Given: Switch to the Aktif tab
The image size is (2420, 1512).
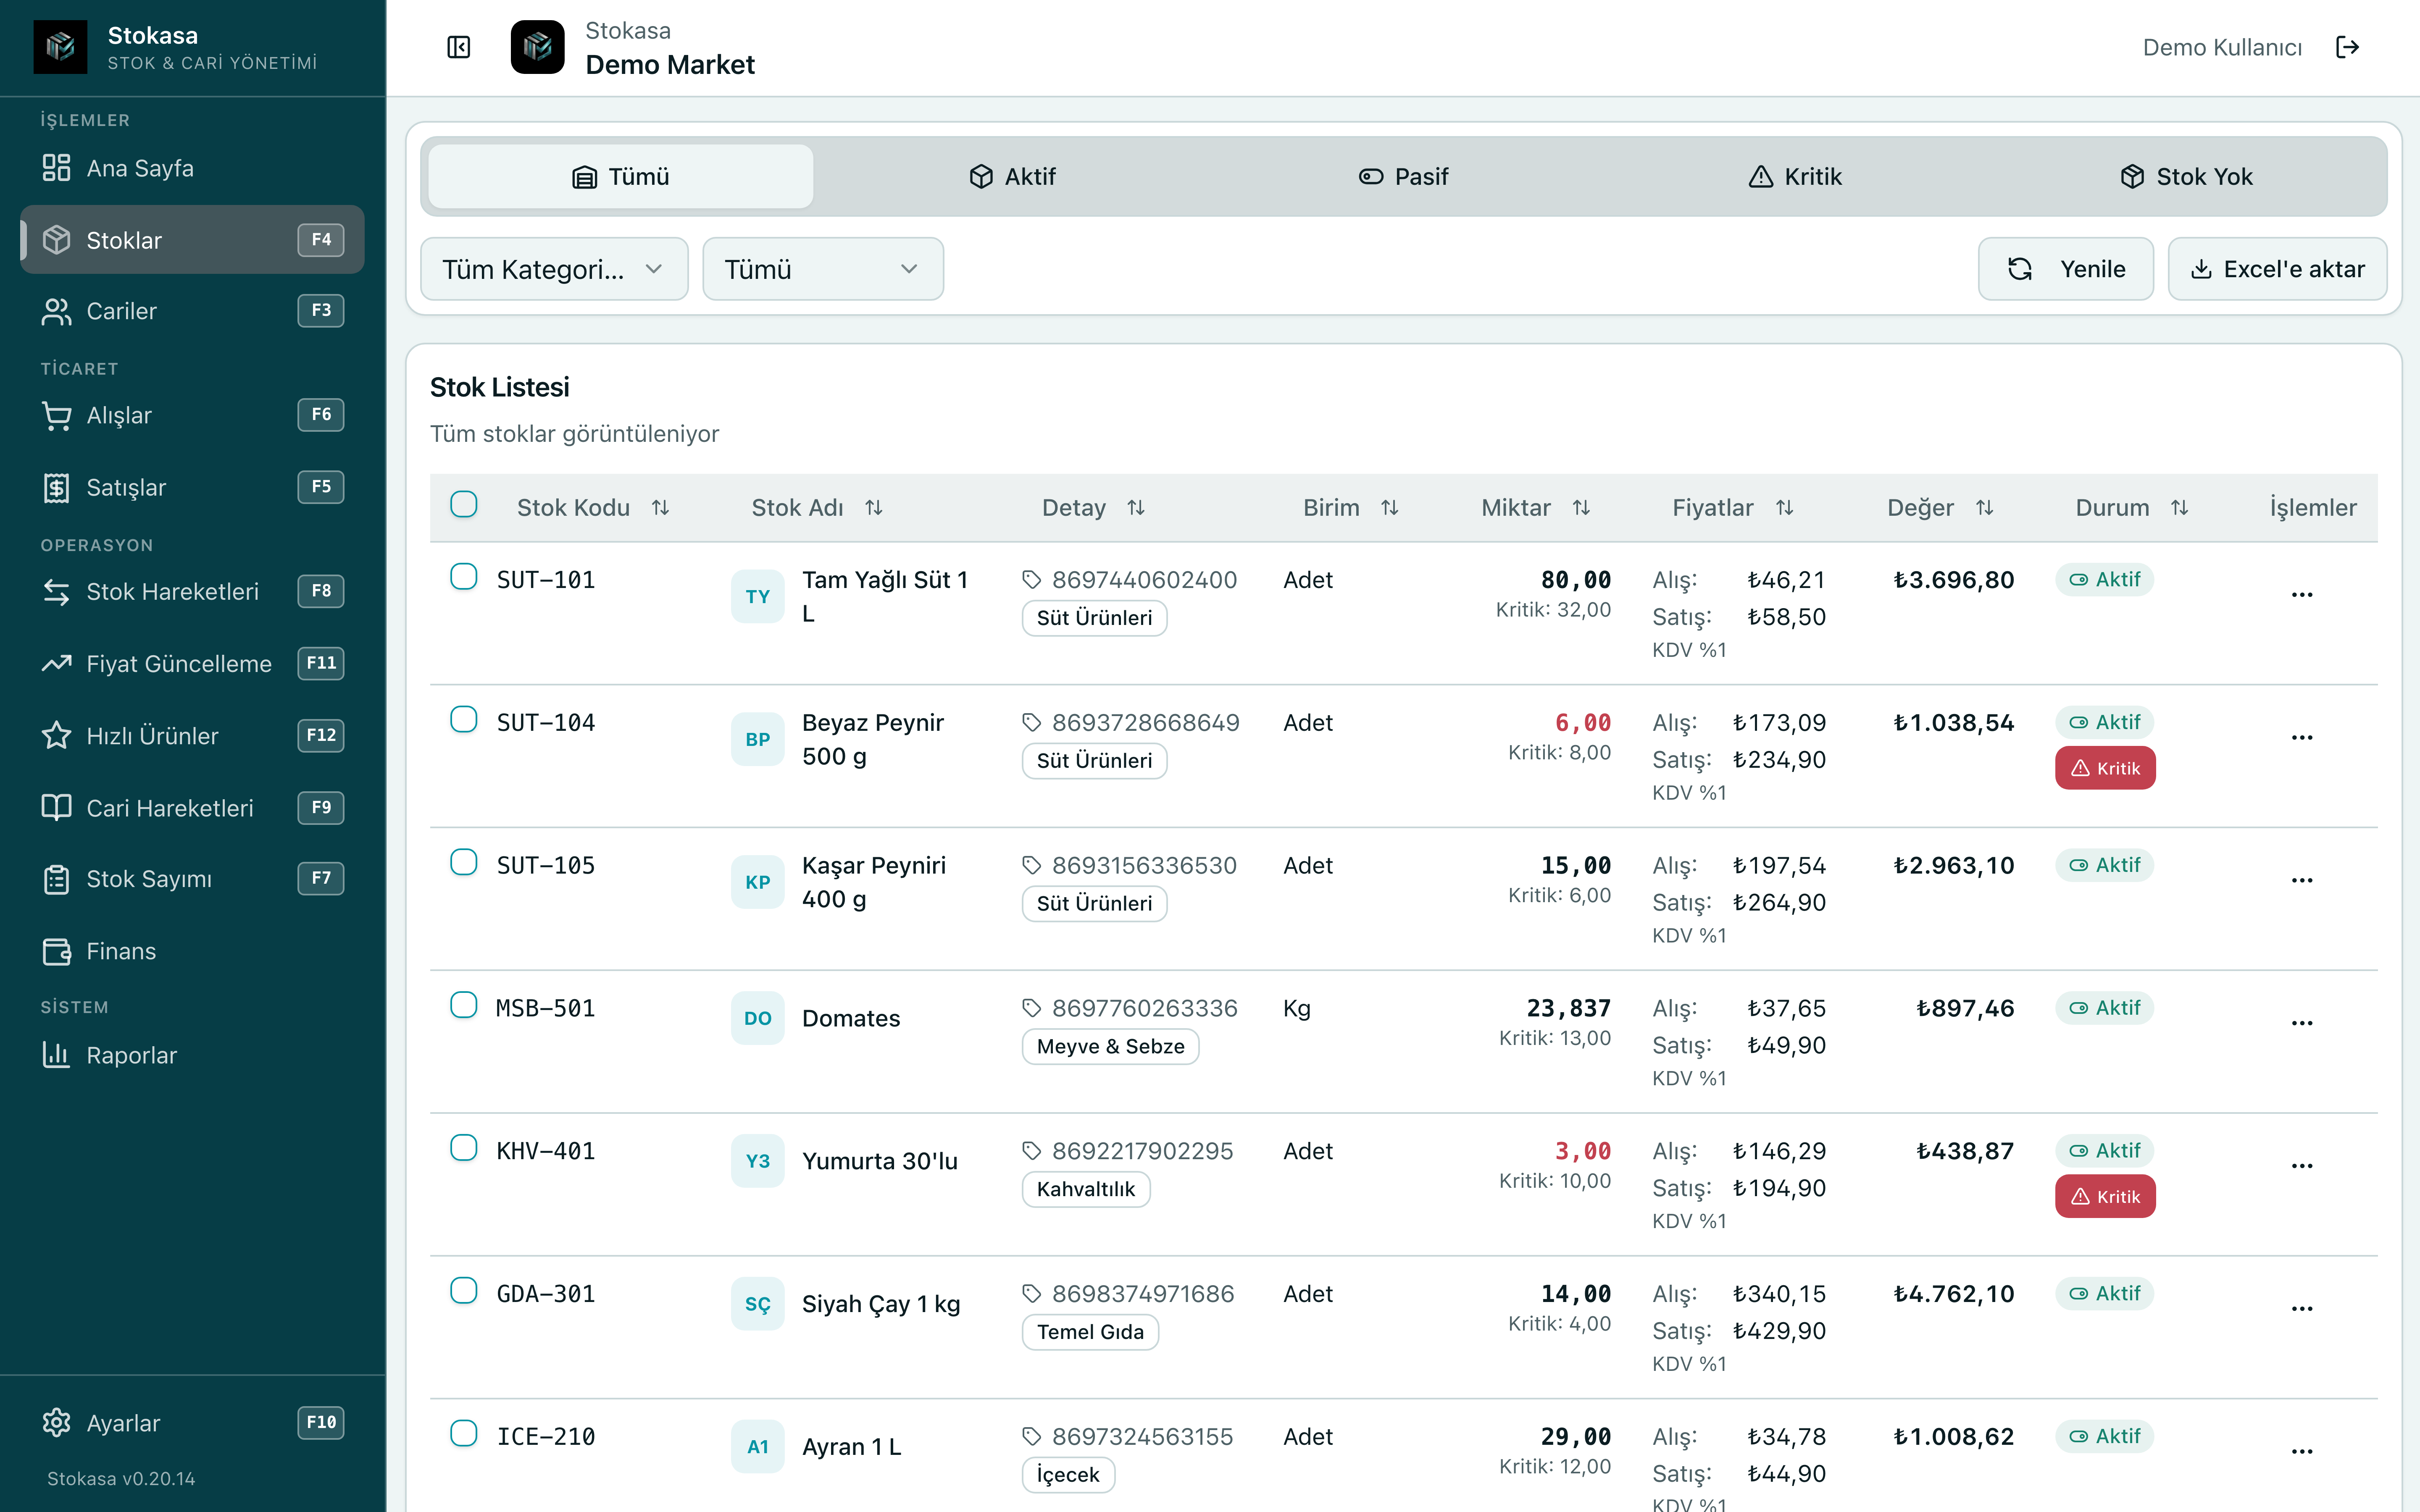Looking at the screenshot, I should 1012,177.
